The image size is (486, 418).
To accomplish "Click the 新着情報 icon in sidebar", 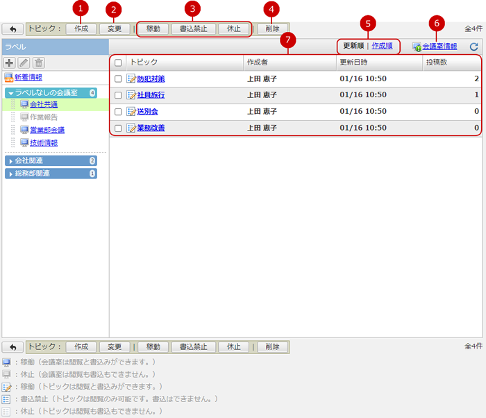I will click(8, 77).
